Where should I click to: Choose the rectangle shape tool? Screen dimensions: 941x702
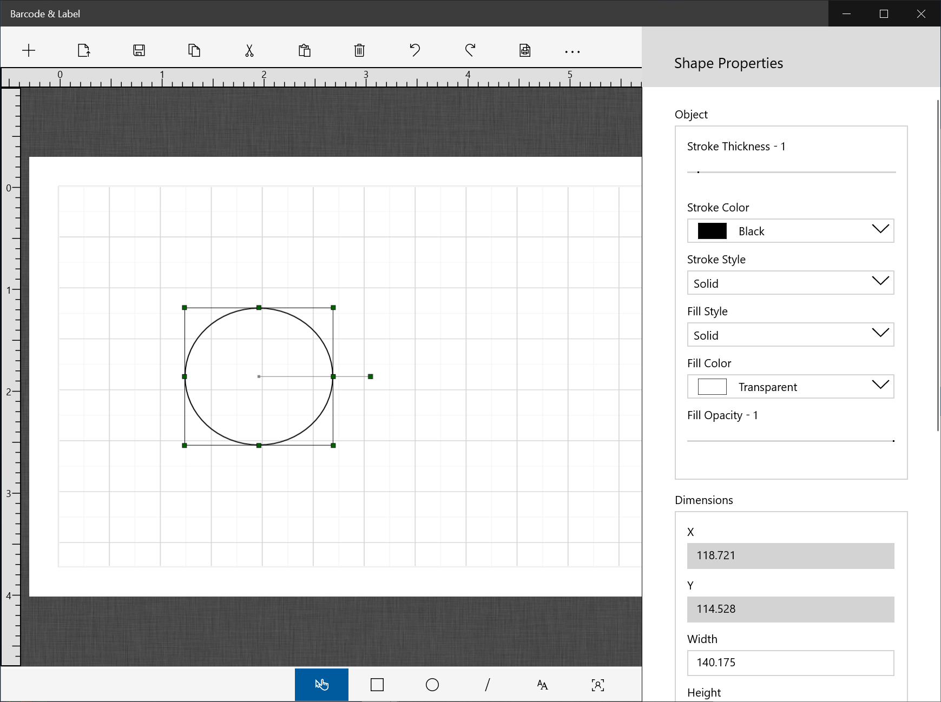click(x=377, y=685)
